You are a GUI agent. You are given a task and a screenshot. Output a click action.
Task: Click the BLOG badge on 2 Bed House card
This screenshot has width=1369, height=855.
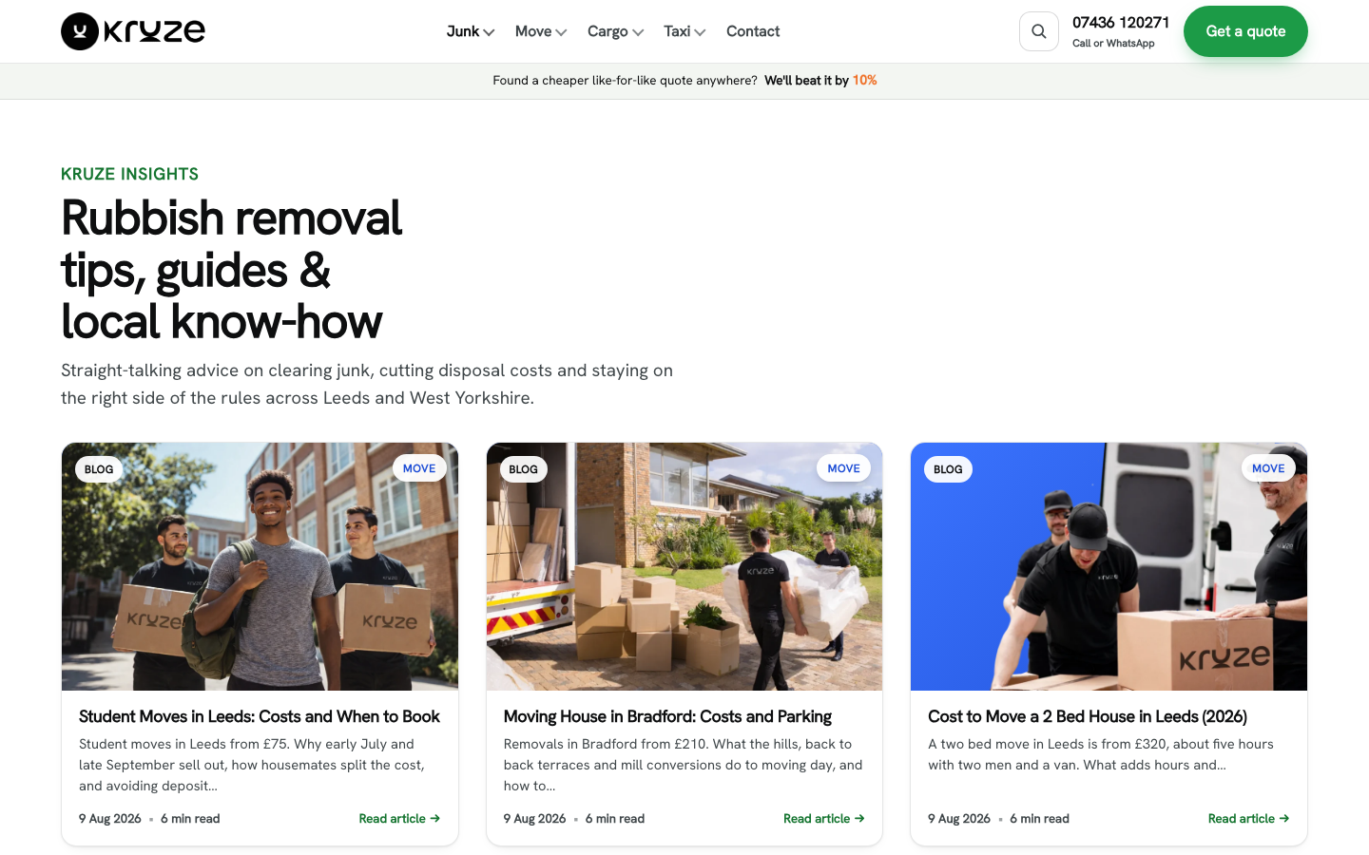click(x=948, y=469)
